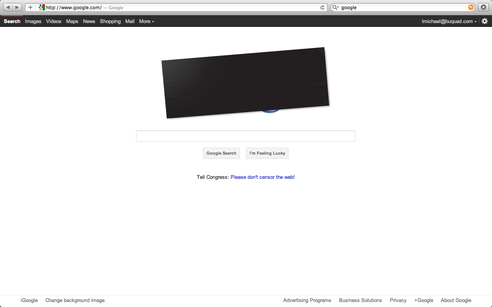Open the search engine magnifier dropdown
The image size is (492, 307).
pos(336,7)
